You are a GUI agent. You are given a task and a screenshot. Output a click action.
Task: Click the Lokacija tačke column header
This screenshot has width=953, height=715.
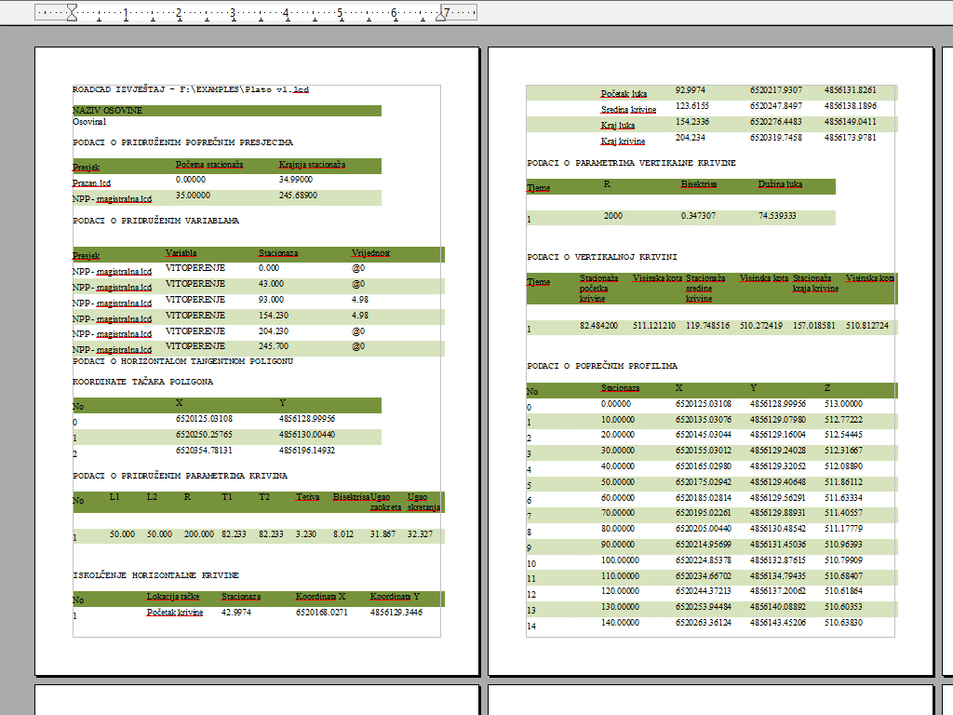(173, 597)
